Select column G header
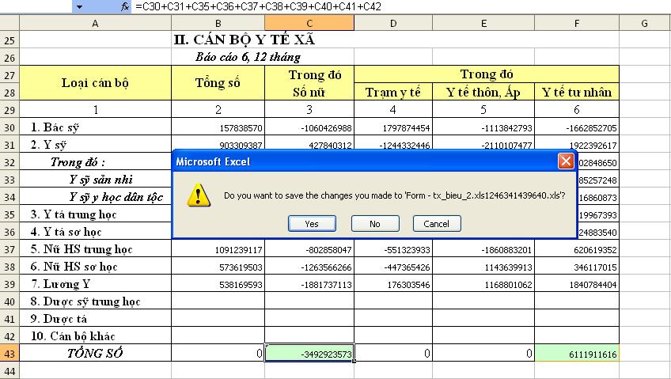Image resolution: width=671 pixels, height=379 pixels. coord(644,24)
